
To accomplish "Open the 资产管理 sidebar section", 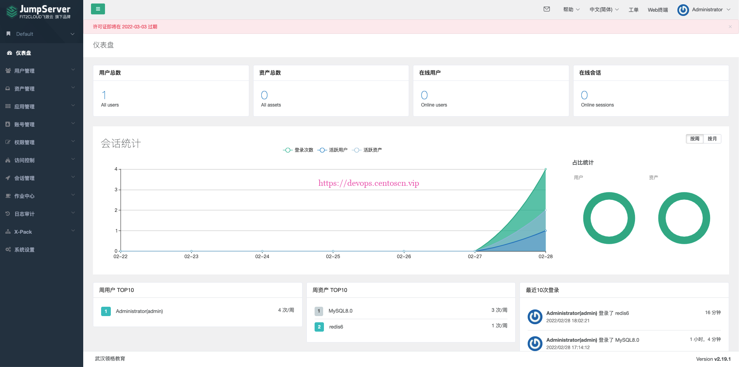I will coord(24,88).
